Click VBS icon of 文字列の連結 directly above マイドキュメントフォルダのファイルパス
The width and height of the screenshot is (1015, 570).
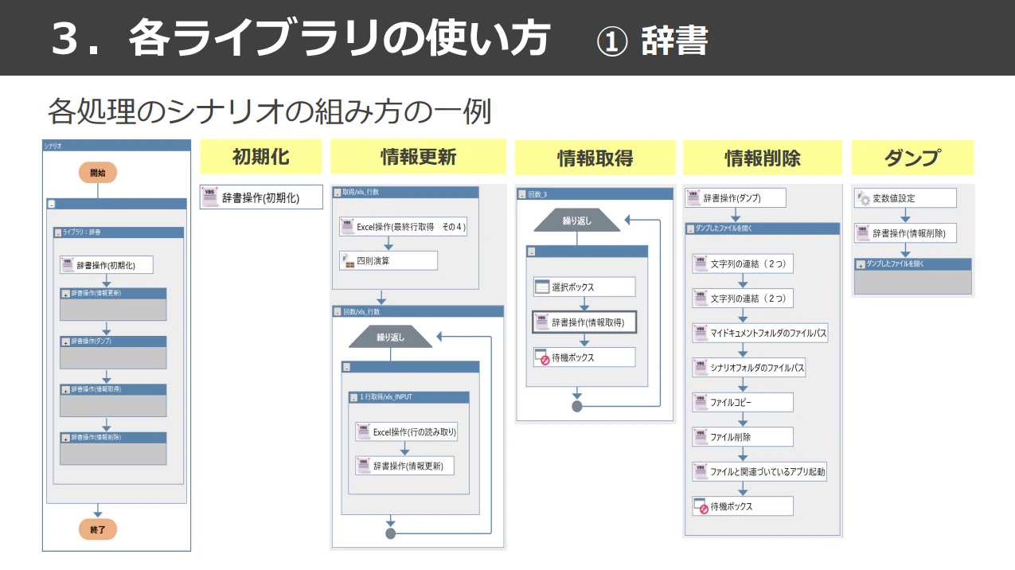click(x=701, y=299)
